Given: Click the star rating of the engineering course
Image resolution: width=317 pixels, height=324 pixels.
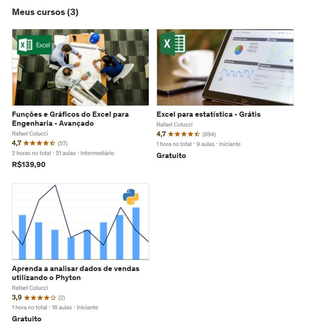Looking at the screenshot, I should pos(39,143).
